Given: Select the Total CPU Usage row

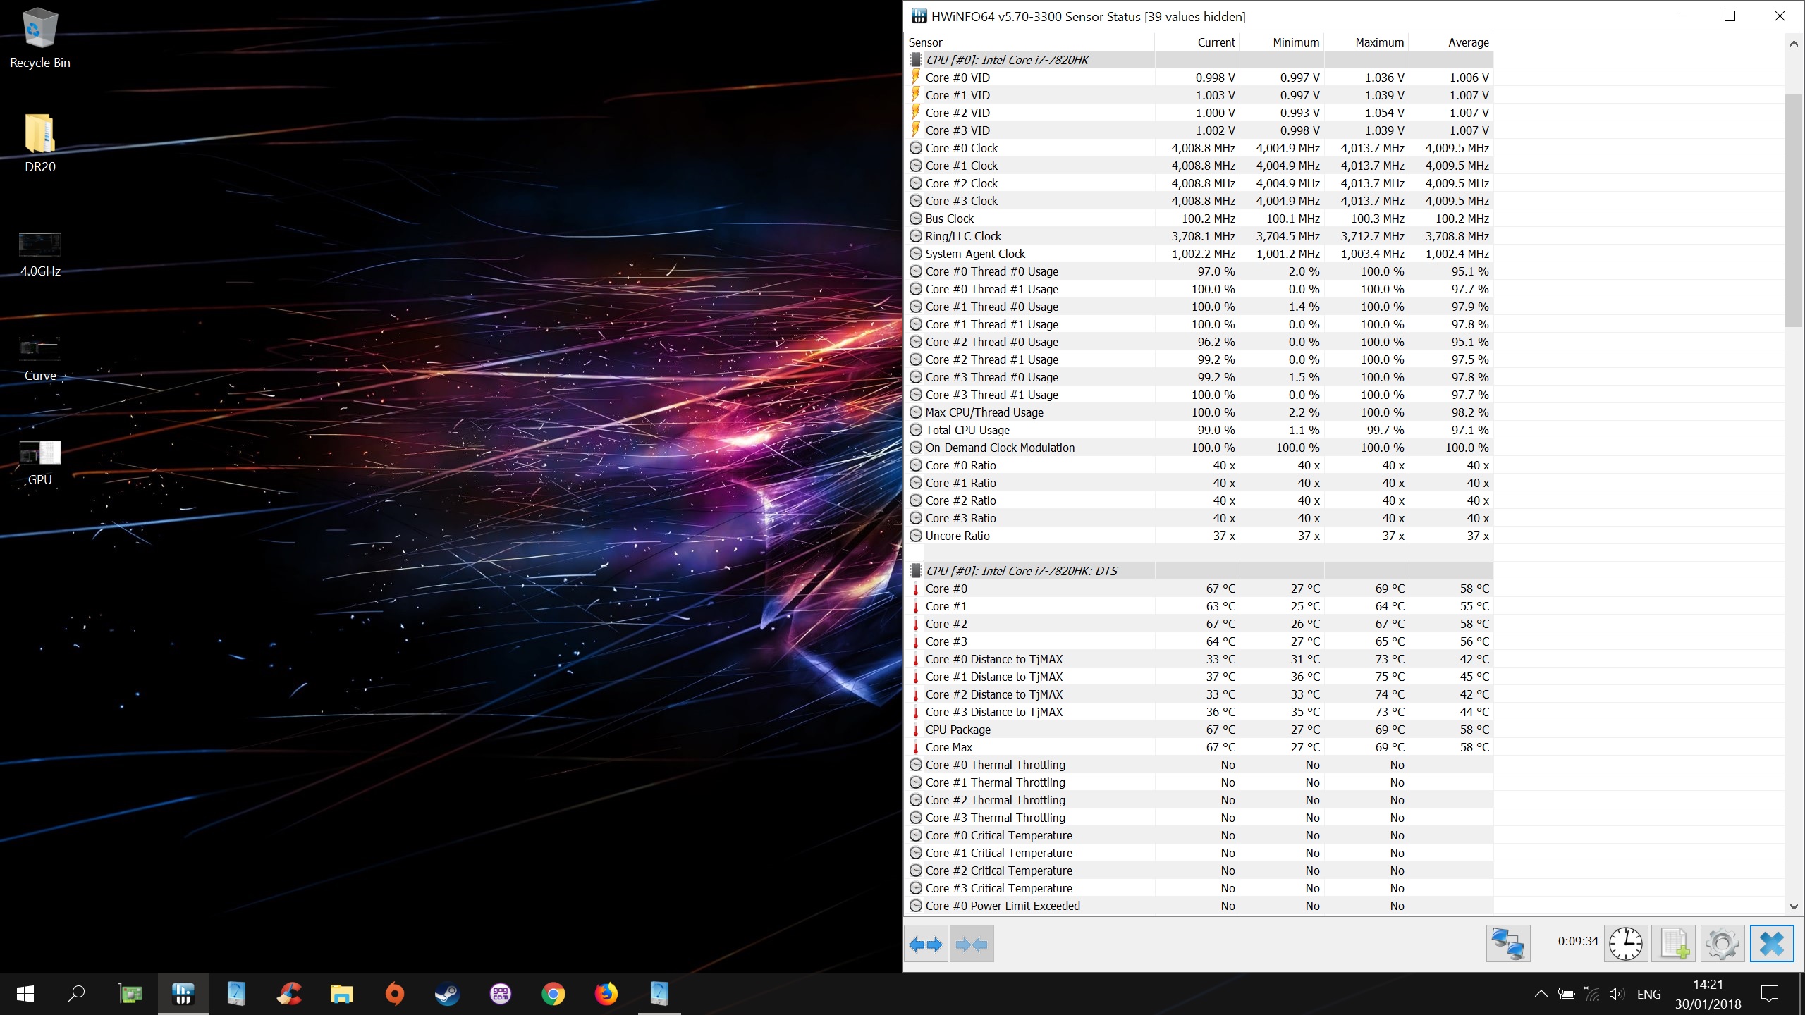Looking at the screenshot, I should click(x=1199, y=430).
